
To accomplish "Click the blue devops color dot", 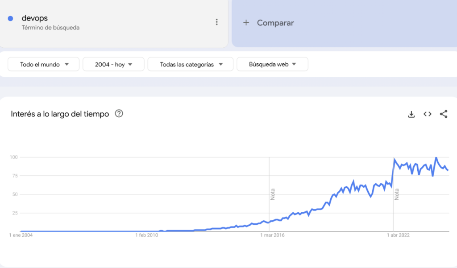I will pyautogui.click(x=10, y=19).
